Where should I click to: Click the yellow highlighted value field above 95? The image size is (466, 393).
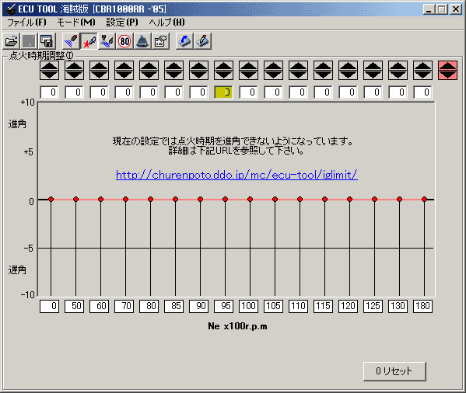(224, 92)
